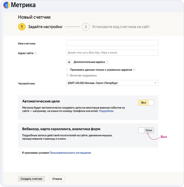Click help icon next to Адрес сайта
184x187 pixels.
click(35, 53)
